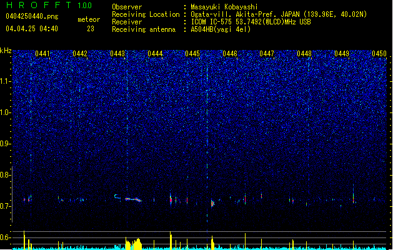Image resolution: width=393 pixels, height=250 pixels.
Task: Click the 1.1 kHz axis tick label
Action: click(x=6, y=81)
